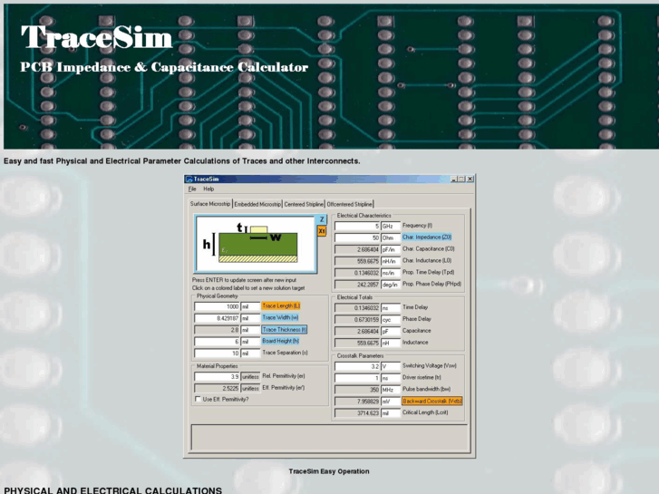Click the mil unit box for Trace Length
This screenshot has width=659, height=494.
pos(250,306)
